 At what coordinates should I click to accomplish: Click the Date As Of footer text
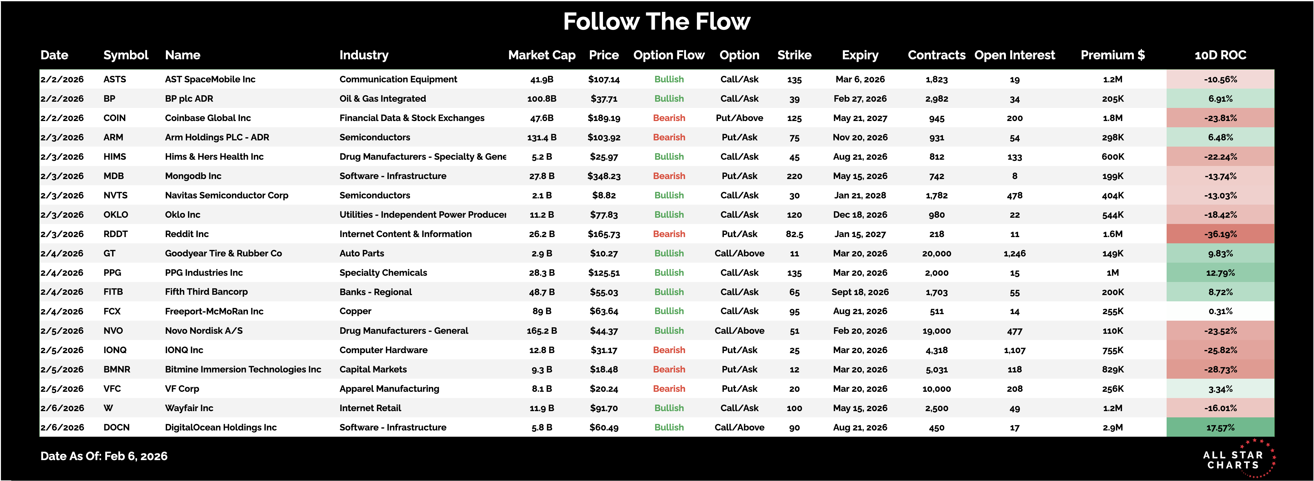pyautogui.click(x=104, y=456)
